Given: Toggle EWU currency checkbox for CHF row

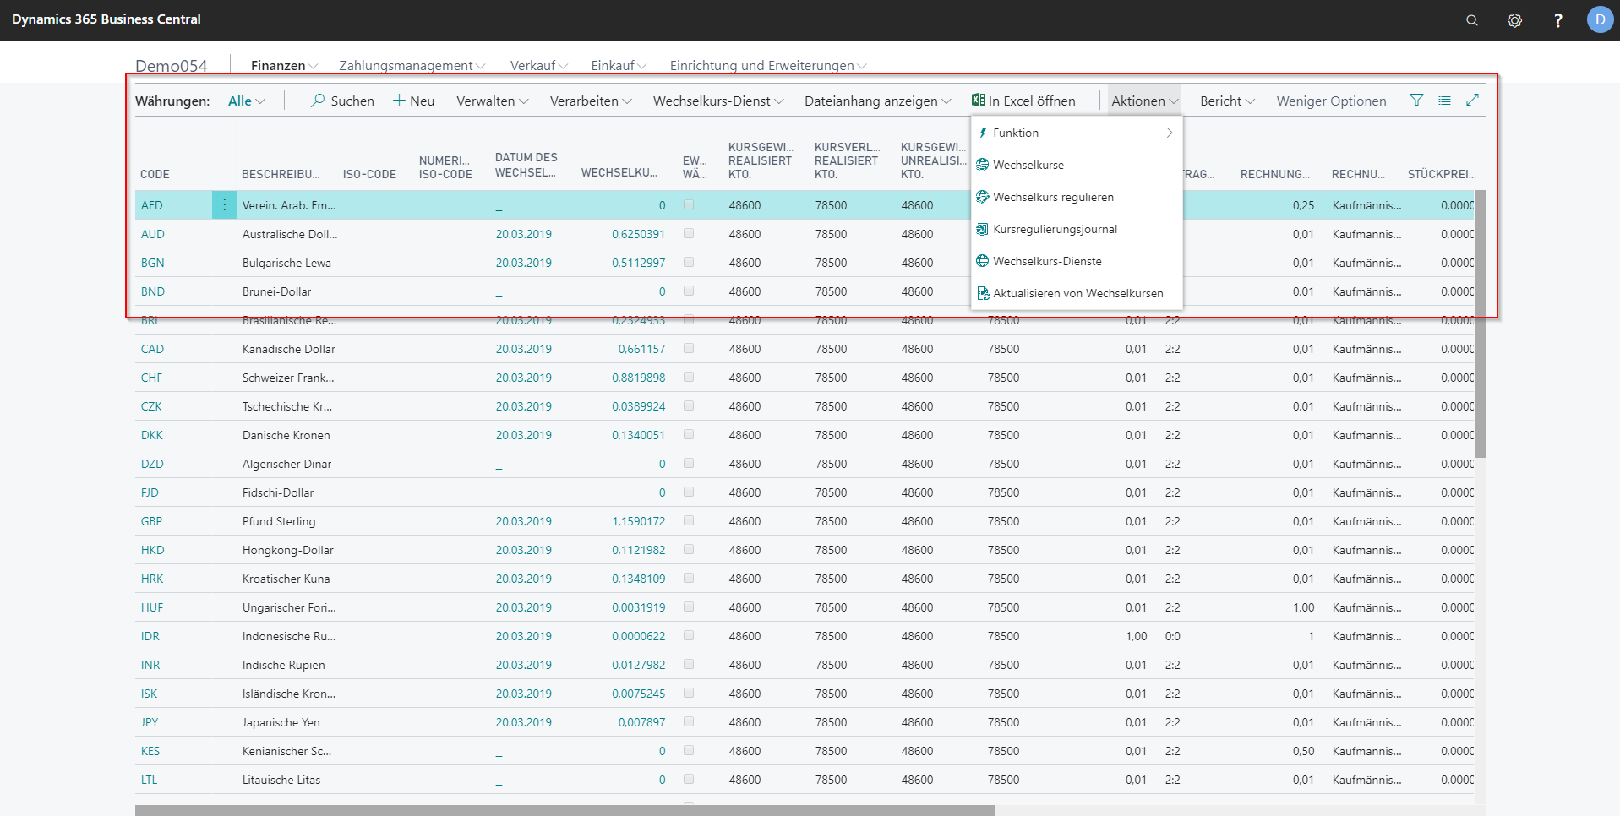Looking at the screenshot, I should (689, 377).
